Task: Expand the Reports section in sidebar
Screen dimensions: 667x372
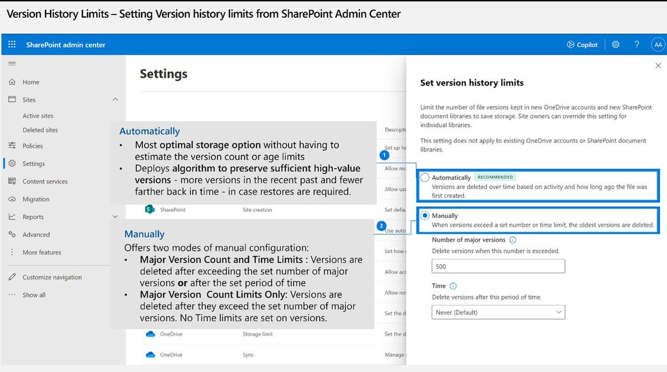Action: click(x=116, y=216)
